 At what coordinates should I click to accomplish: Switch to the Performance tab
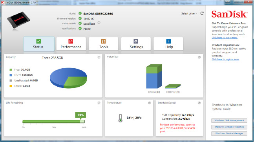coord(71,44)
